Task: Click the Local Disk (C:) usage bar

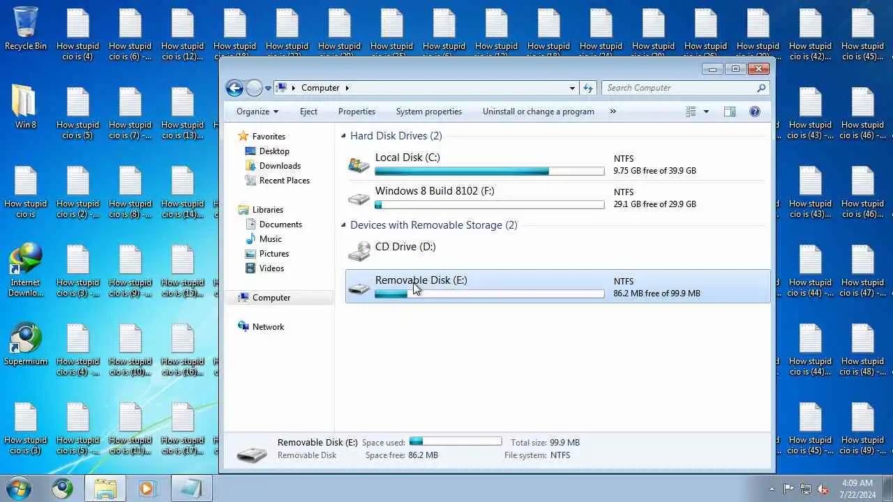Action: [x=490, y=171]
